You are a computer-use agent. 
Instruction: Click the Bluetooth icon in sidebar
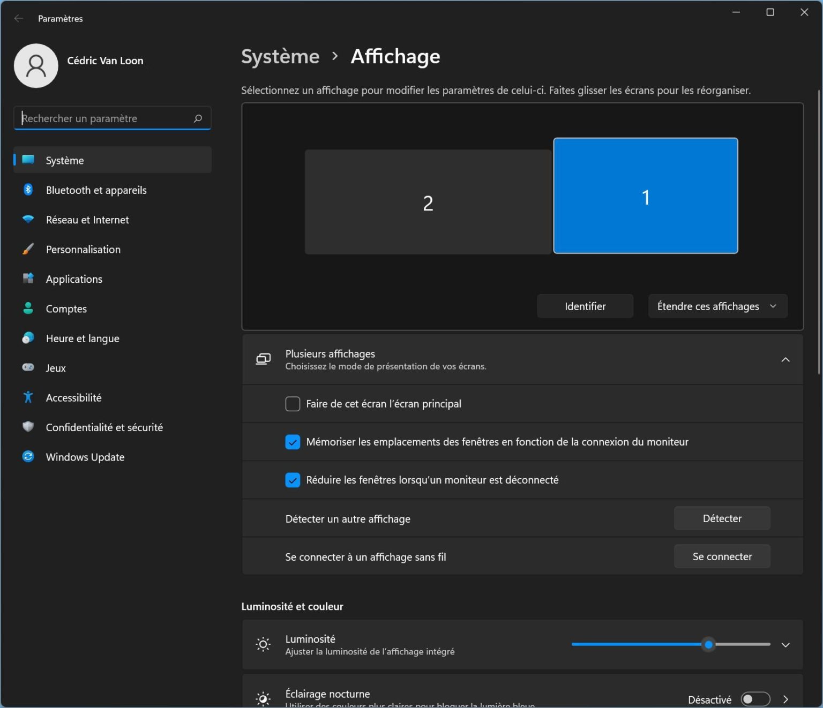click(x=28, y=190)
